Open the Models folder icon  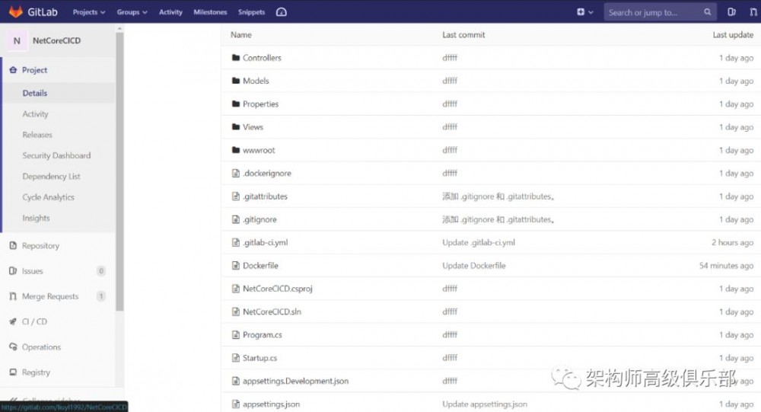pos(236,81)
